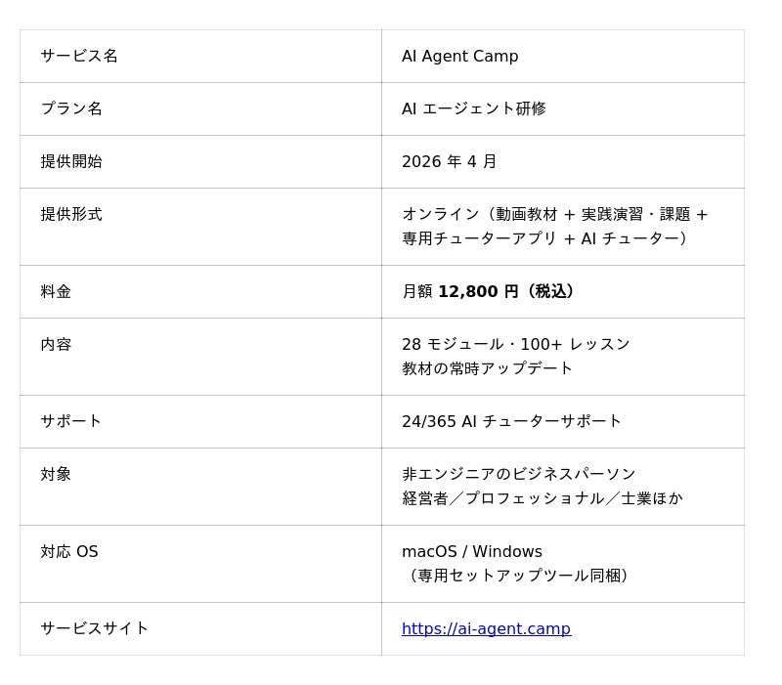
Task: Click the サポート label cell
Action: point(71,422)
